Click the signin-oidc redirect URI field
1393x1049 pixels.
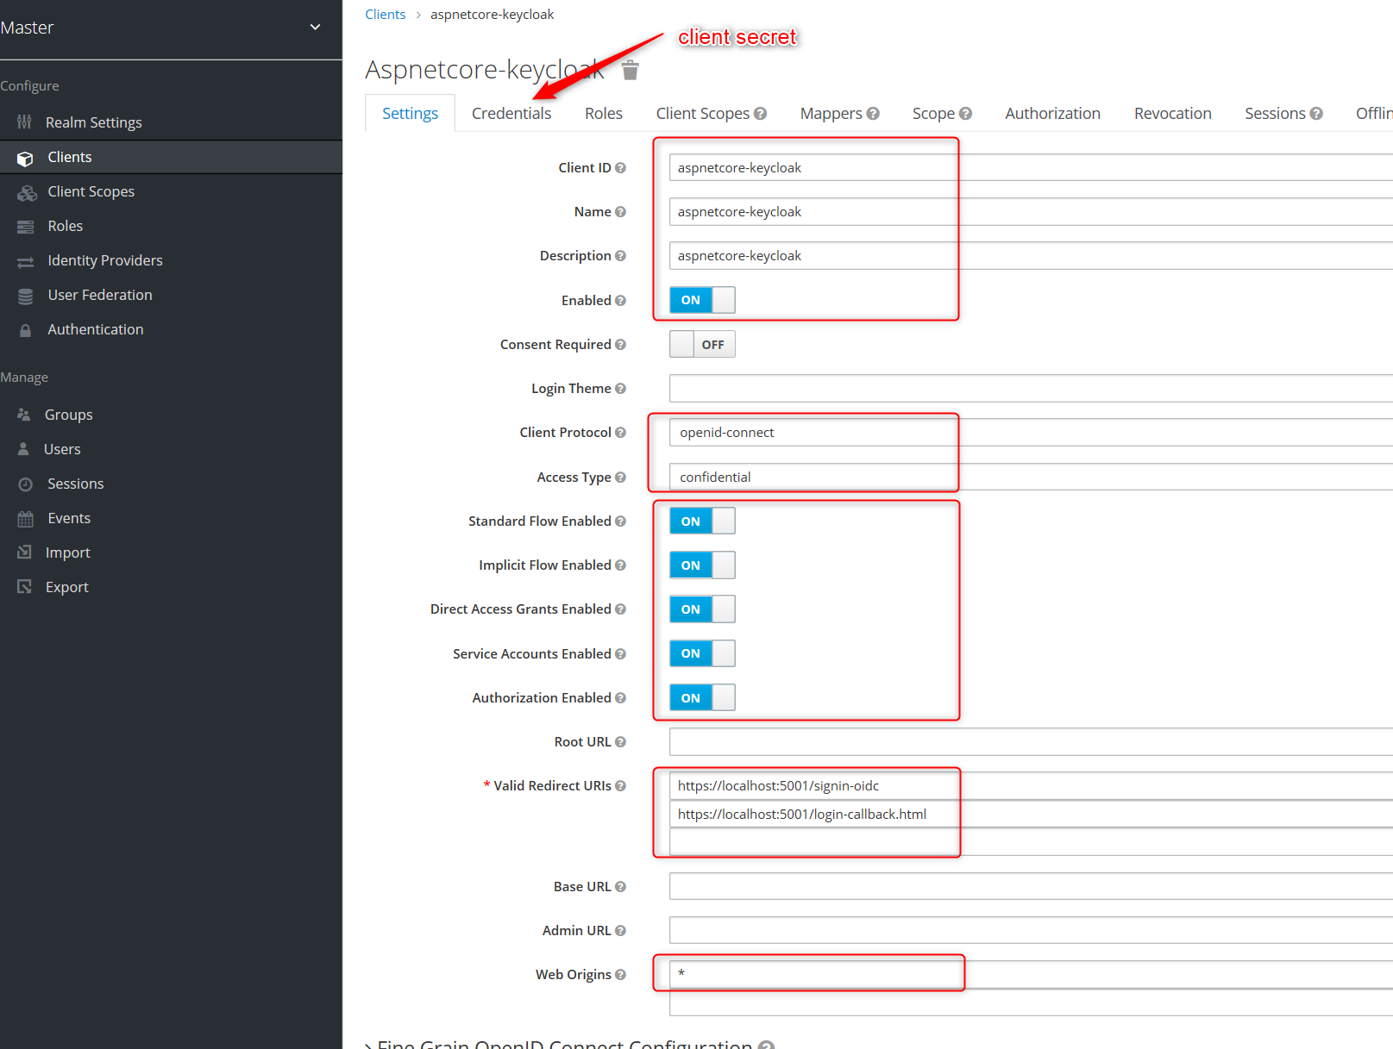[x=1031, y=785]
